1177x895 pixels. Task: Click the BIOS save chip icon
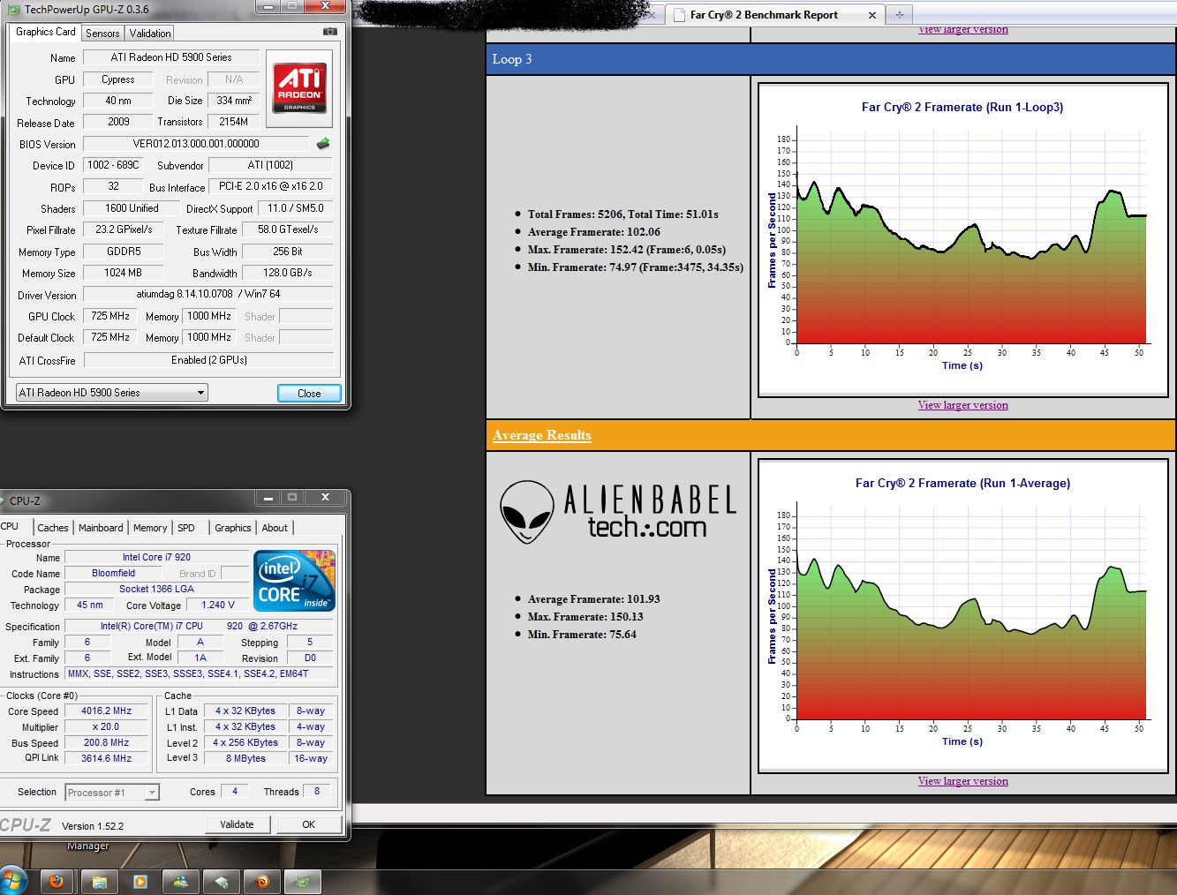(x=323, y=144)
